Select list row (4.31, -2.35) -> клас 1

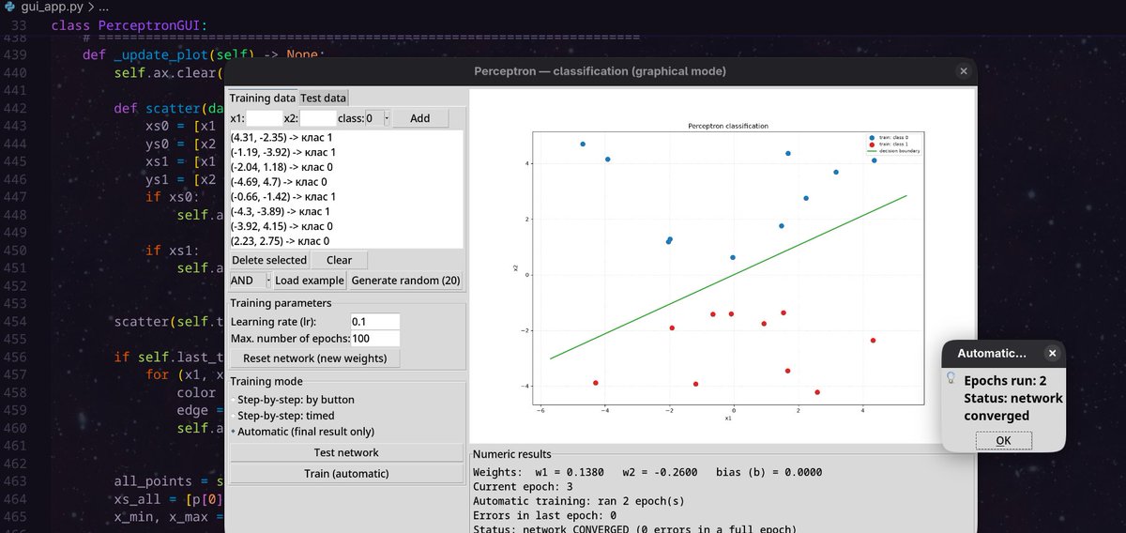click(x=346, y=137)
